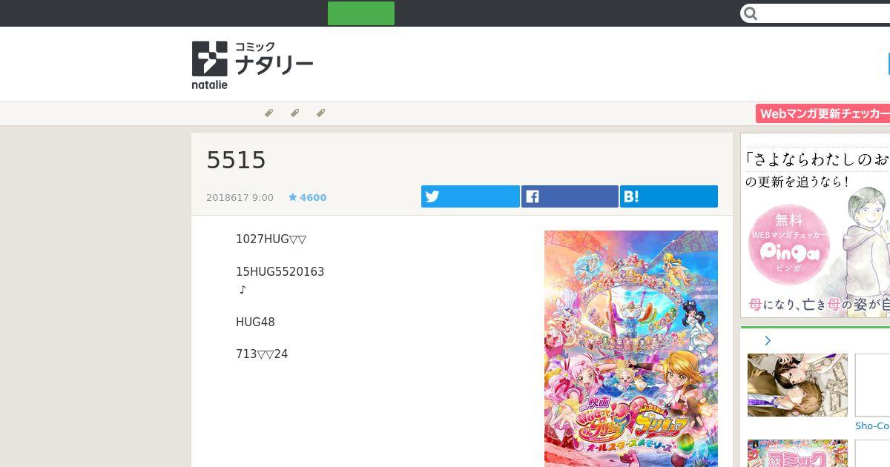The image size is (890, 467).
Task: Click the first tag icon in the navigation bar
Action: pyautogui.click(x=268, y=113)
